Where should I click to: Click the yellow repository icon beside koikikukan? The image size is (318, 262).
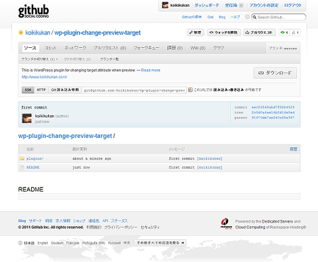click(x=21, y=32)
